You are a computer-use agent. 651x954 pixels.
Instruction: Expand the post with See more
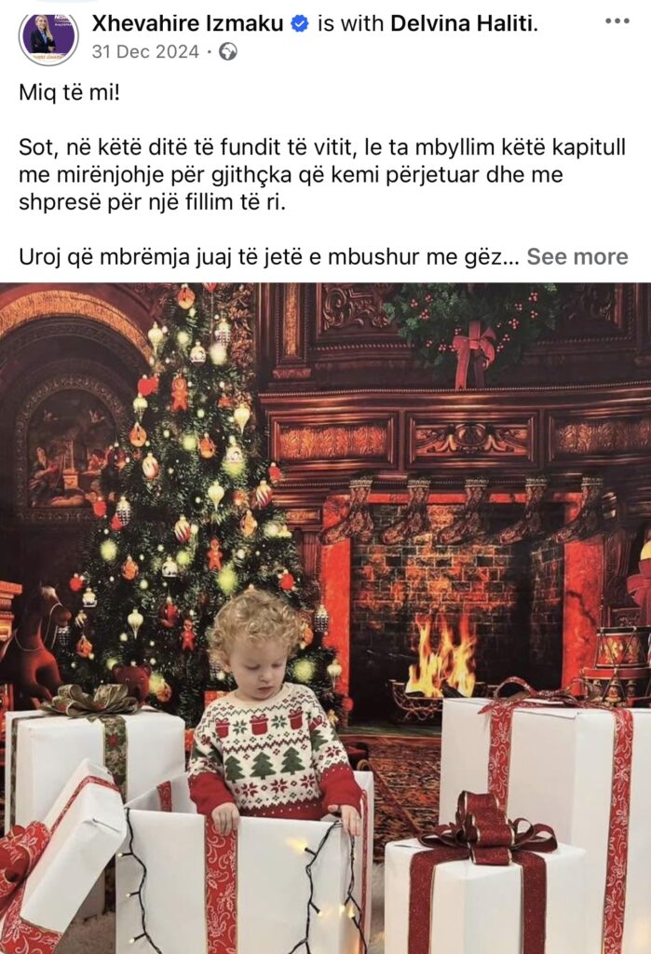click(577, 257)
